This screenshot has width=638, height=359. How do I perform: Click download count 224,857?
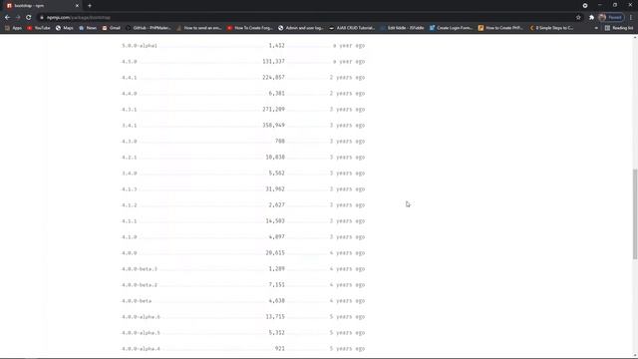(x=273, y=78)
